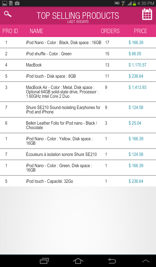Select the PRO ID column header
The height and width of the screenshot is (267, 156).
[x=10, y=31]
